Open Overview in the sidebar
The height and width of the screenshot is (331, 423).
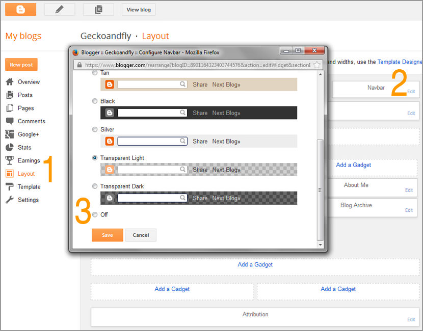click(x=29, y=82)
